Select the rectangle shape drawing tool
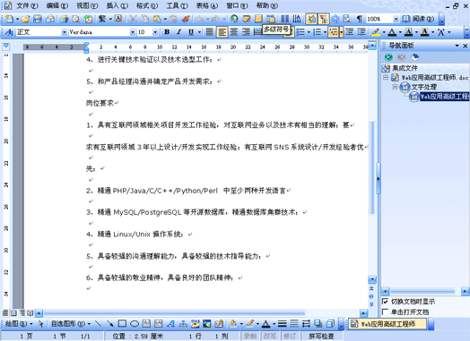The height and width of the screenshot is (341, 470). pyautogui.click(x=122, y=323)
